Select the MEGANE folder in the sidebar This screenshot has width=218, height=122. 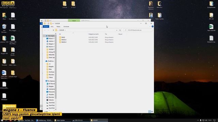pyautogui.click(x=50, y=55)
